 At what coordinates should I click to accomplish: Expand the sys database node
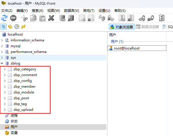point(2,58)
